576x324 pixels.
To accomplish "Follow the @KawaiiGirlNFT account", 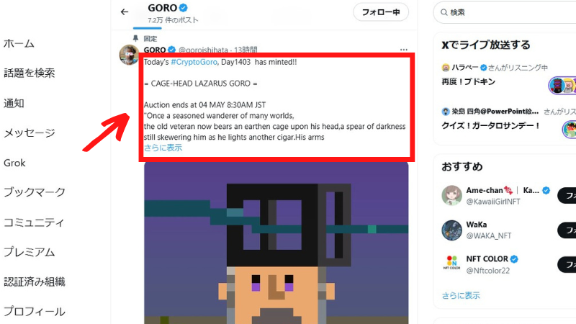I will (x=567, y=195).
